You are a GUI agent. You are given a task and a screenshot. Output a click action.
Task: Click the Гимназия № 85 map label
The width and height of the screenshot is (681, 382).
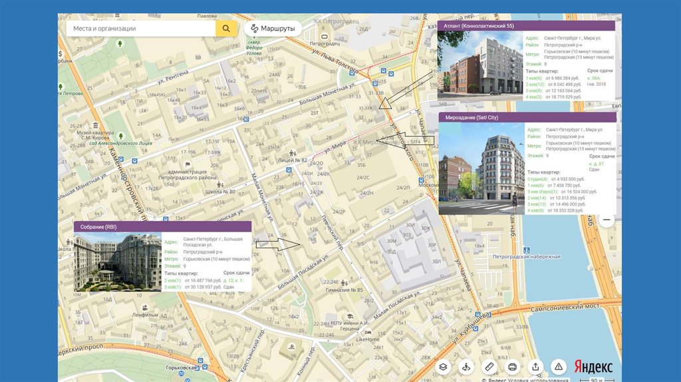[x=344, y=290]
